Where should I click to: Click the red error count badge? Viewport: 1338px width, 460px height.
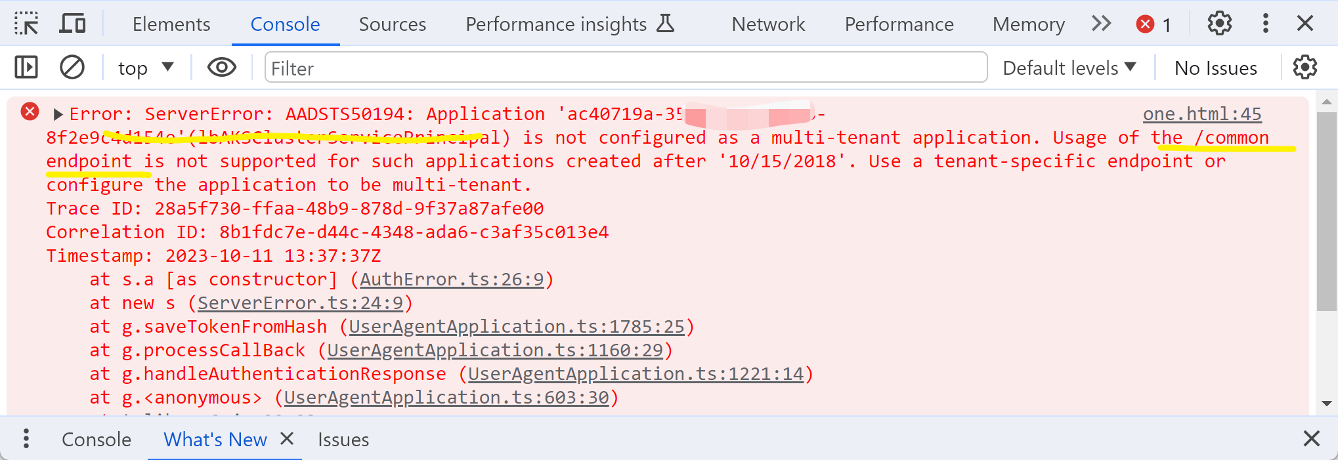pyautogui.click(x=1153, y=24)
